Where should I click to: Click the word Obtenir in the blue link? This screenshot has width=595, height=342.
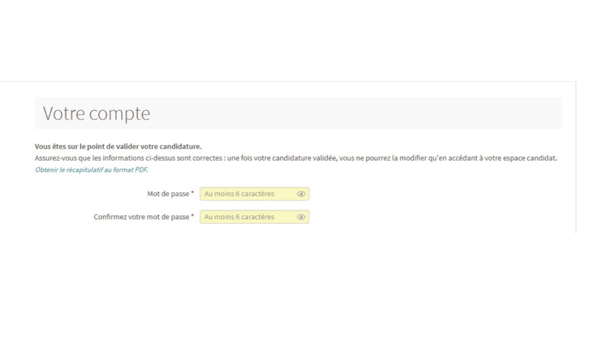pyautogui.click(x=46, y=170)
